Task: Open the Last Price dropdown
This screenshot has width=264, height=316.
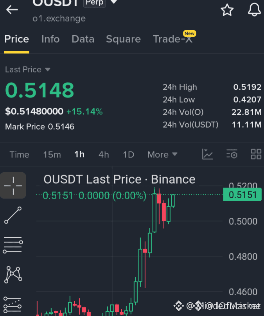Action: pyautogui.click(x=27, y=70)
